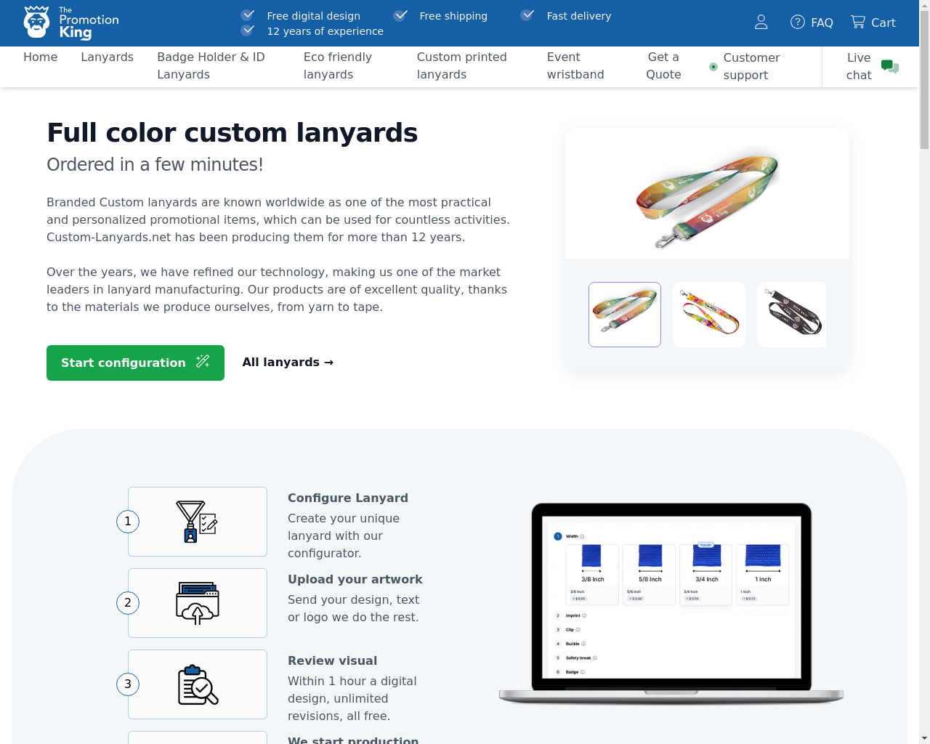Image resolution: width=930 pixels, height=744 pixels.
Task: Go to Custom printed lanyards
Action: [461, 65]
